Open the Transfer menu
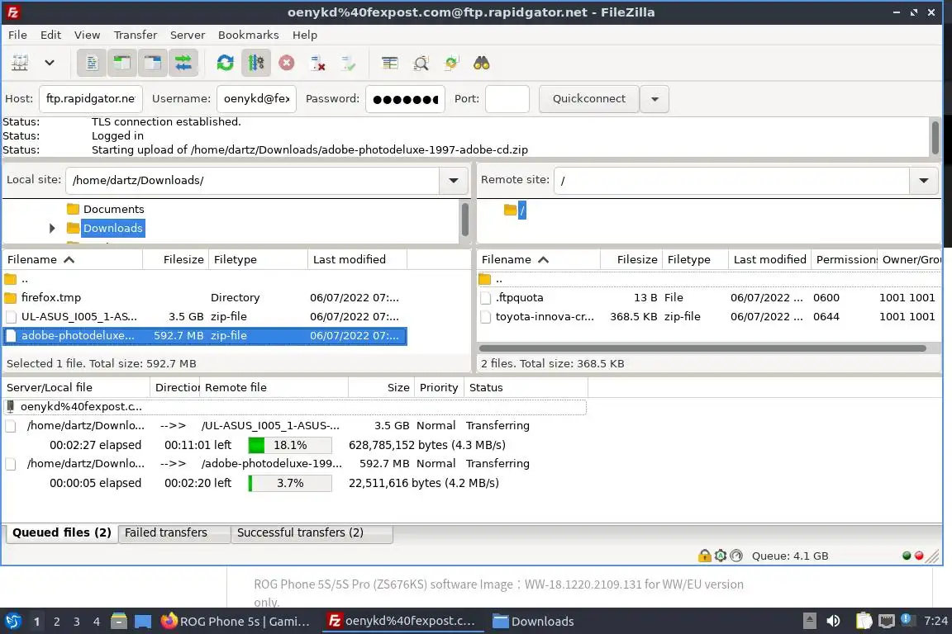 point(136,35)
